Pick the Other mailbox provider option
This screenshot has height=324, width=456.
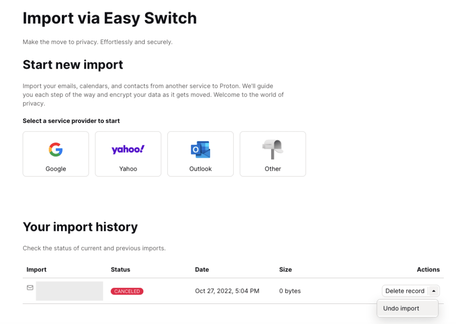pos(273,154)
